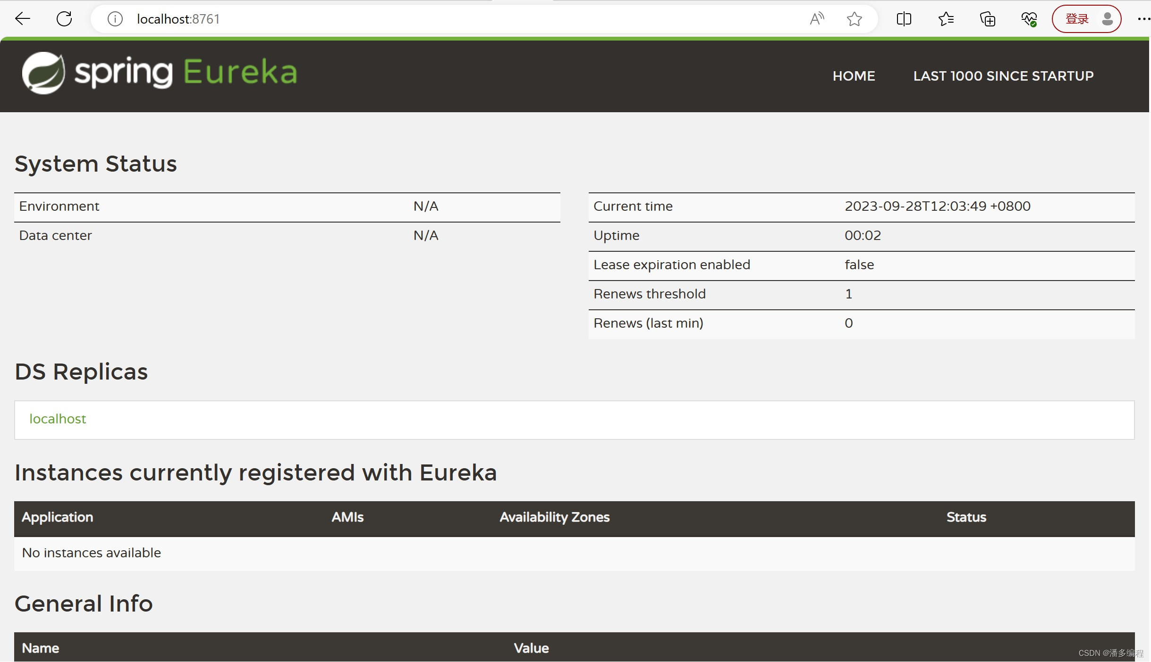Viewport: 1151px width, 662px height.
Task: Open browser settings and more menu
Action: (x=1143, y=19)
